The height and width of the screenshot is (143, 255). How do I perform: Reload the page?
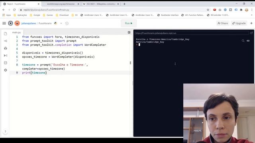pyautogui.click(x=14, y=10)
